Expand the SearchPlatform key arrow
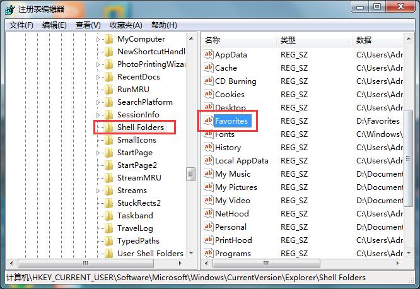Screen dimensions: 420x289 pos(98,102)
